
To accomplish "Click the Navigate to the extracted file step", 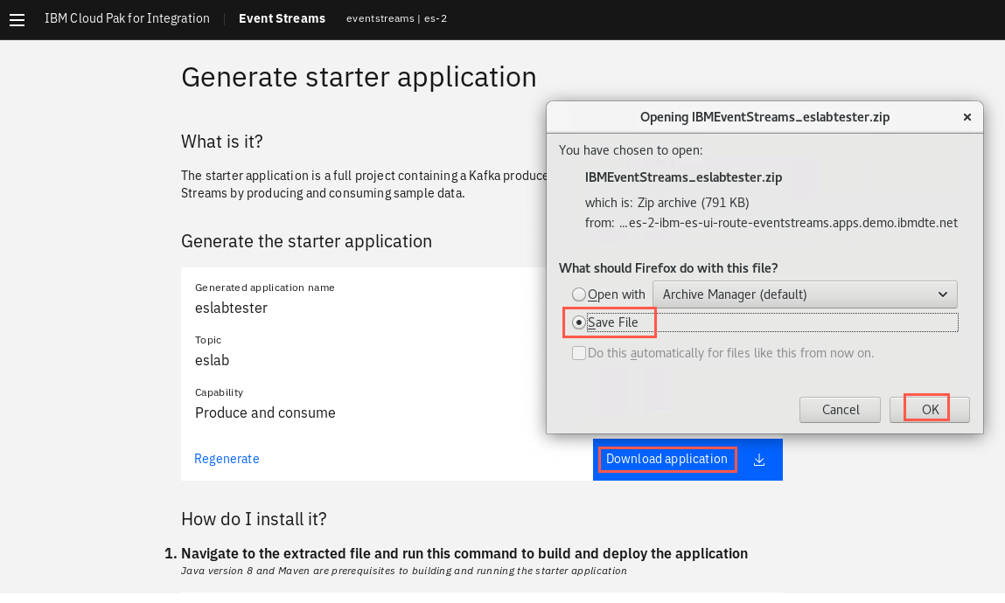I will 464,554.
